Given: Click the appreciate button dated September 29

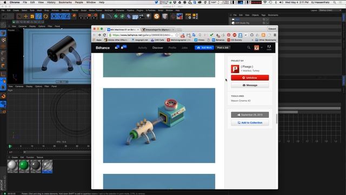Looking at the screenshot, I should point(250,115).
